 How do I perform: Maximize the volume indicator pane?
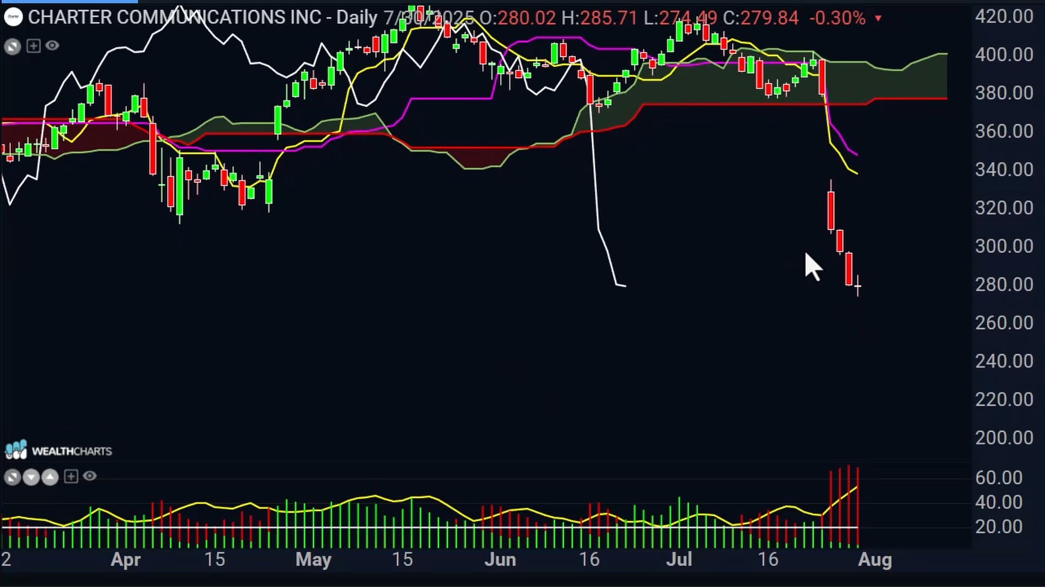[x=13, y=477]
